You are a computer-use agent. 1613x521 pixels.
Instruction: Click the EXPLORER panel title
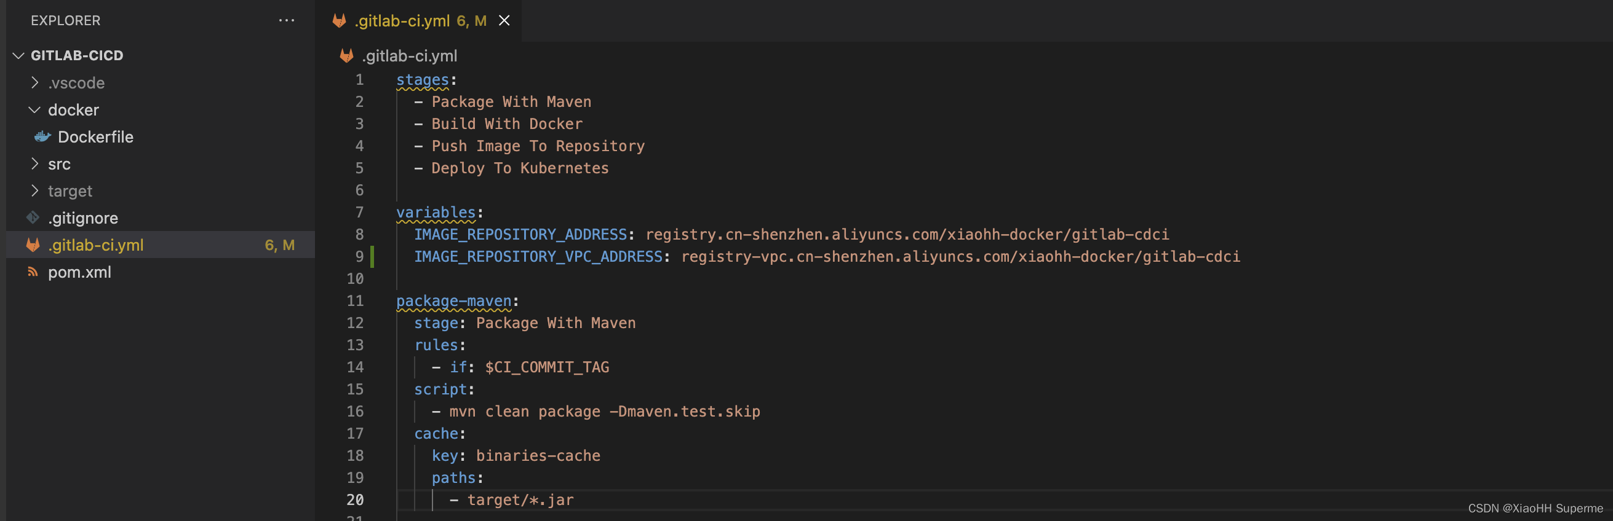click(x=66, y=21)
